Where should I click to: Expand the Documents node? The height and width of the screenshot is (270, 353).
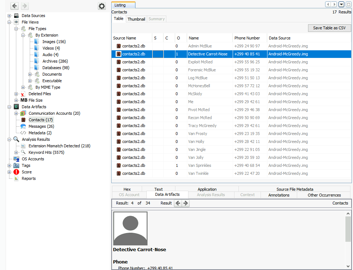coord(30,75)
